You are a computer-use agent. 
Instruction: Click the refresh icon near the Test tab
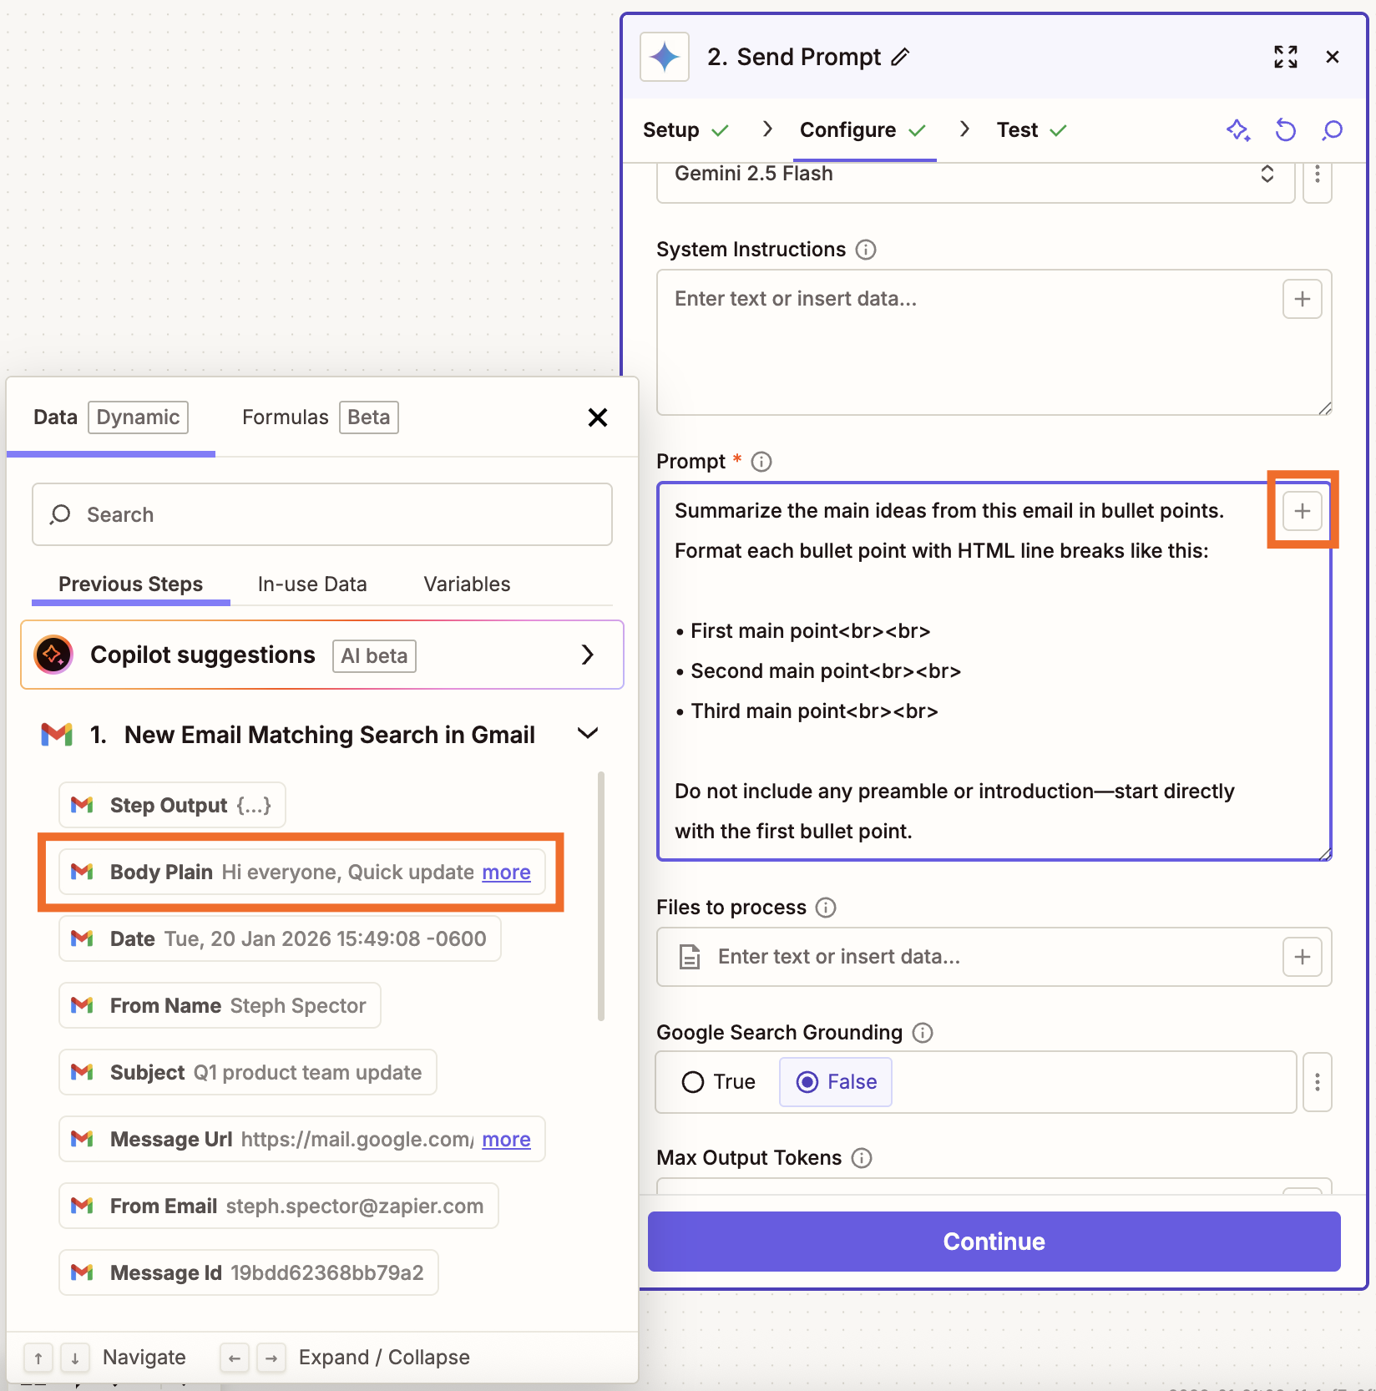[1285, 130]
